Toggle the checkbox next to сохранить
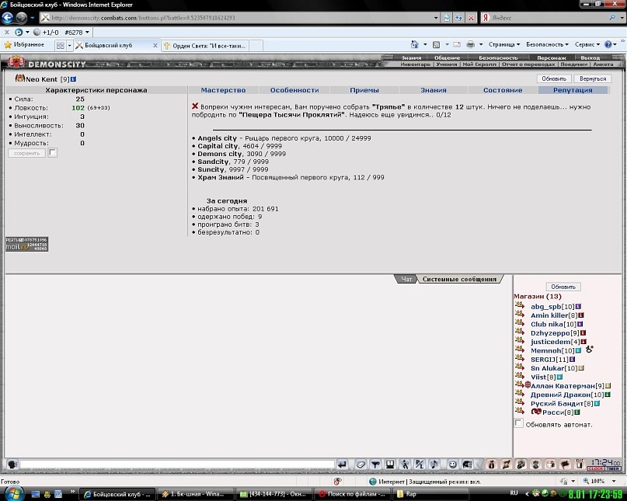The height and width of the screenshot is (501, 627). click(x=52, y=153)
